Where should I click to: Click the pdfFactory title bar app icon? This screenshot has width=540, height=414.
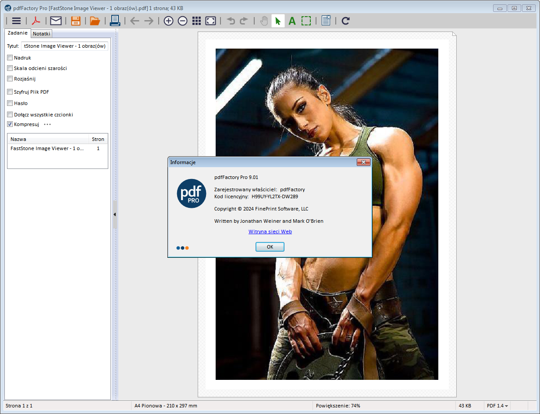coord(8,8)
